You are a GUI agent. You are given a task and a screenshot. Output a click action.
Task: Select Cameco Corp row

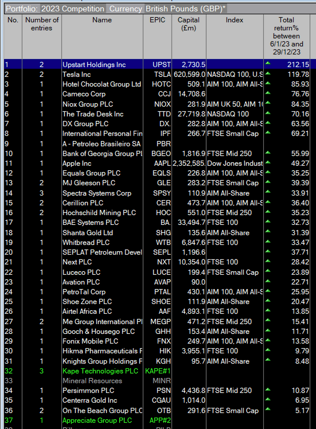coord(157,94)
